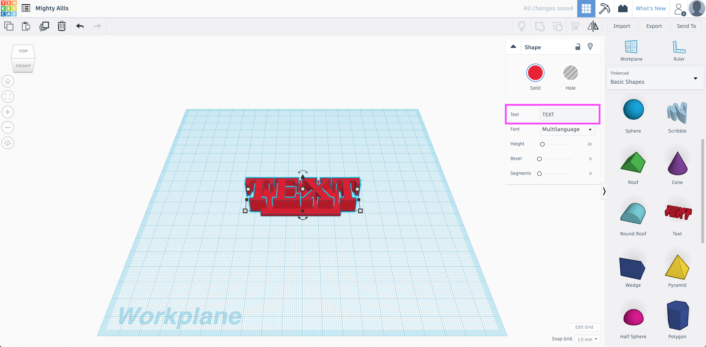Open the What's New link
The width and height of the screenshot is (706, 347).
[650, 8]
